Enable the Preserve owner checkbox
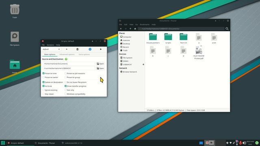 coord(43,77)
